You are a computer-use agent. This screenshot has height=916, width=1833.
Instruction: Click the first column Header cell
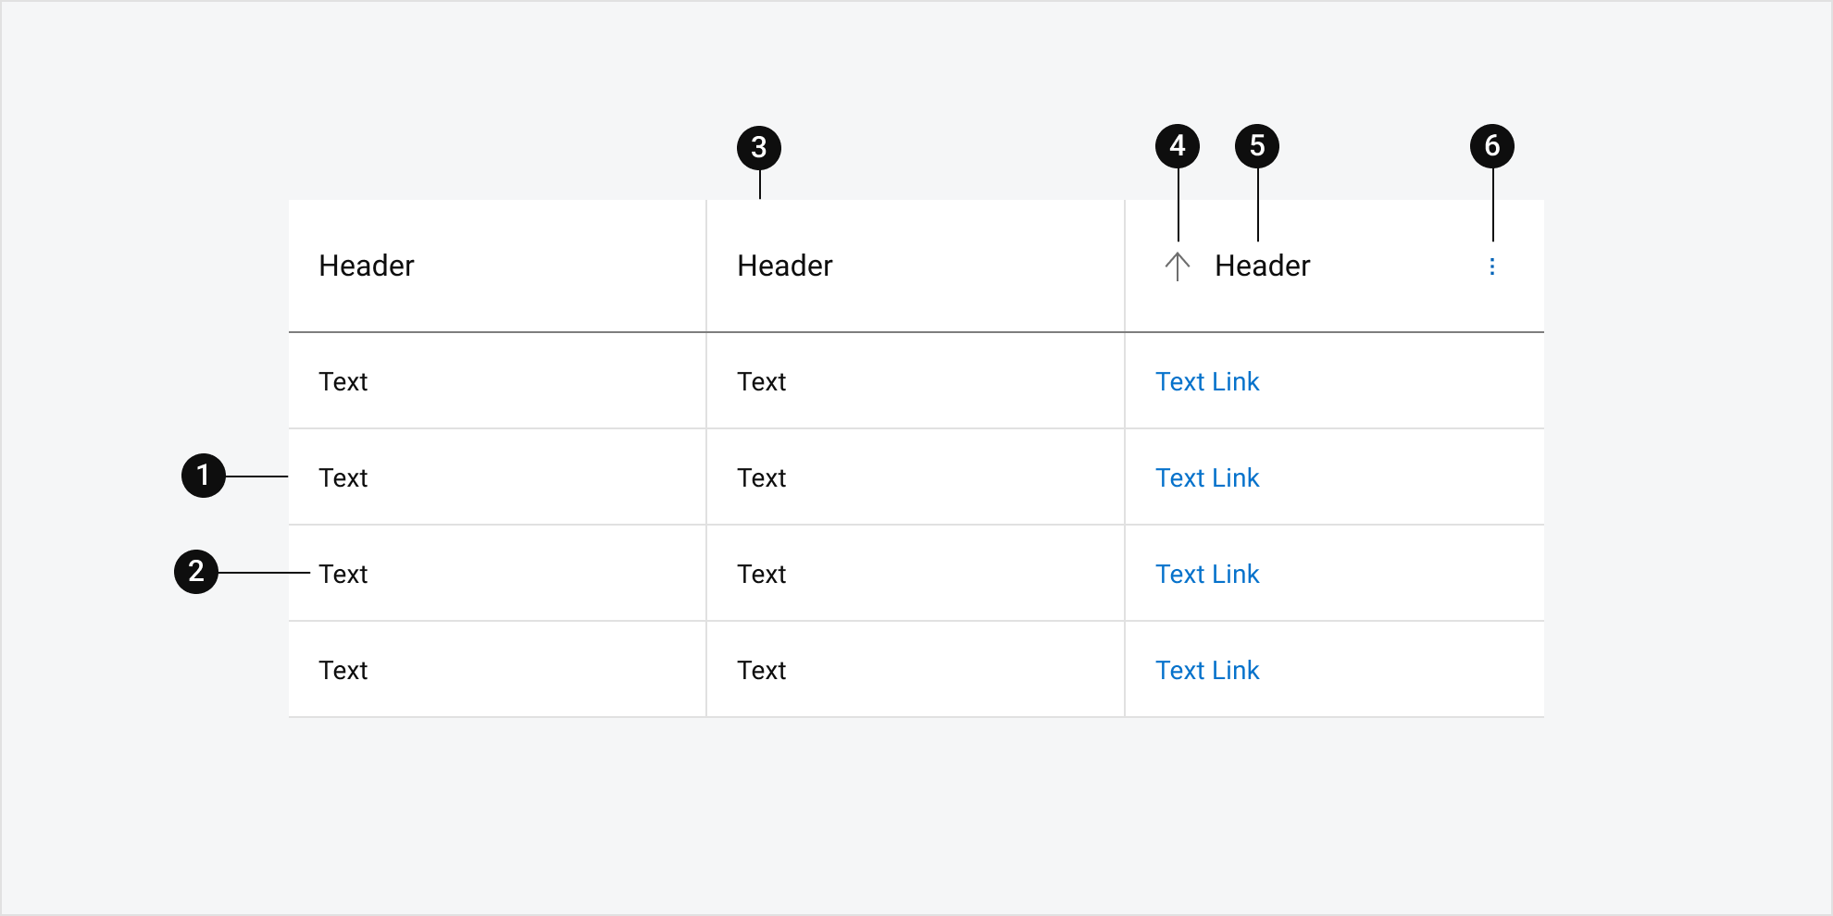pos(497,266)
